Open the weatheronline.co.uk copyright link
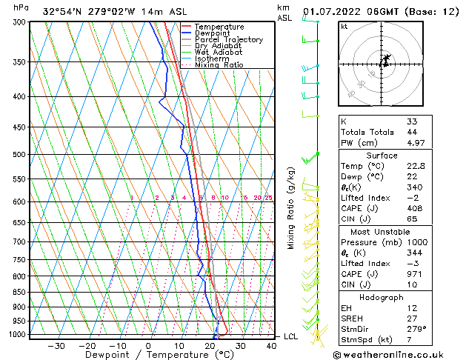Viewport: 466px width, 360px height. [x=388, y=355]
